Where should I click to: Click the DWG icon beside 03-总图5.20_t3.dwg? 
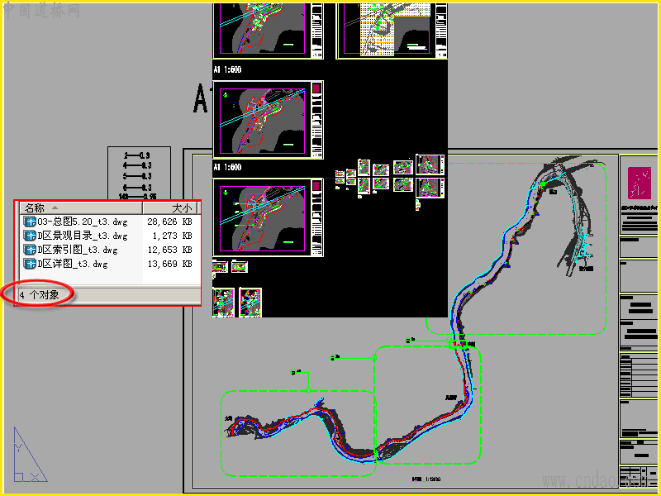click(x=30, y=222)
